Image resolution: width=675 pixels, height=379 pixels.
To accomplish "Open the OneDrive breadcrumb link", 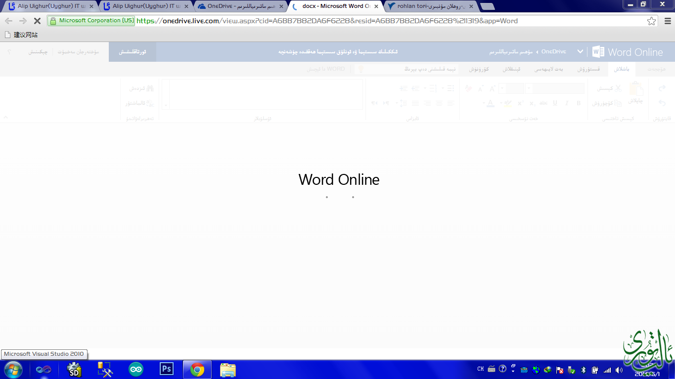I will point(553,51).
